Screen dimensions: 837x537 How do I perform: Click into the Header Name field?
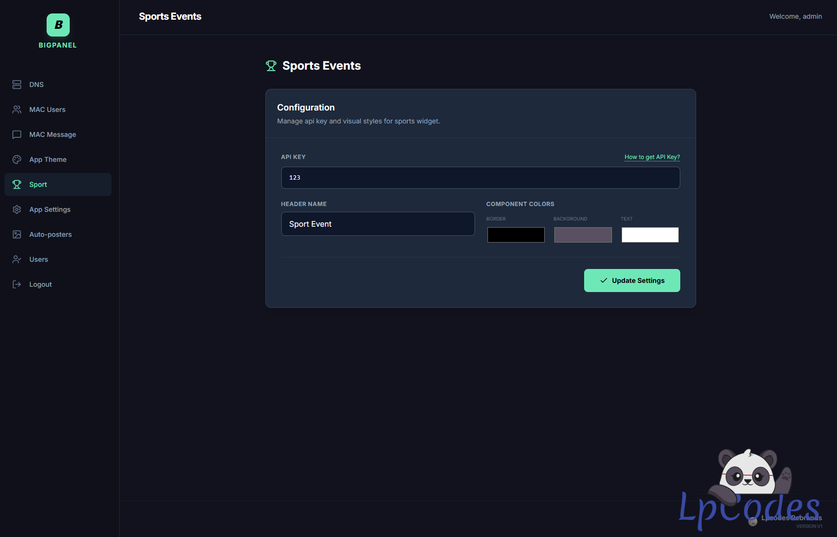click(377, 224)
